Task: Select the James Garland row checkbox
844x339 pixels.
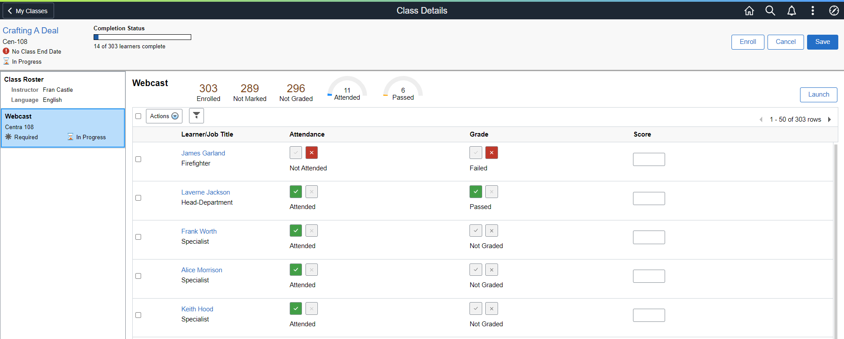Action: pos(138,159)
